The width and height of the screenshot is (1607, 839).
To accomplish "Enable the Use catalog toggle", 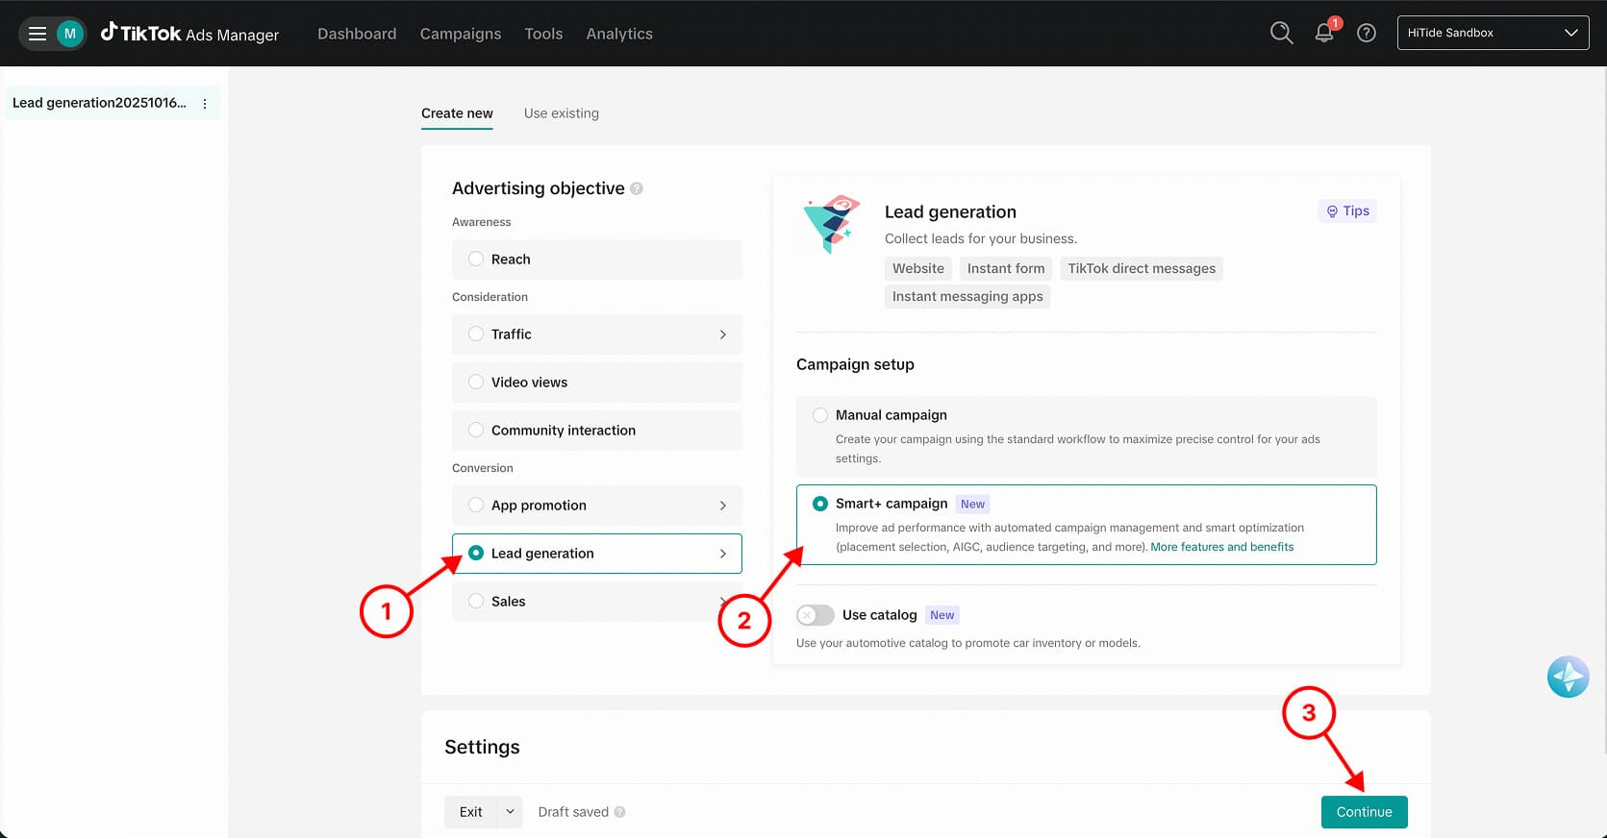I will coord(815,615).
